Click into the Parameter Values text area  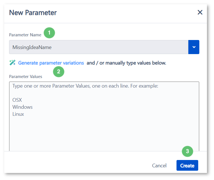click(104, 116)
